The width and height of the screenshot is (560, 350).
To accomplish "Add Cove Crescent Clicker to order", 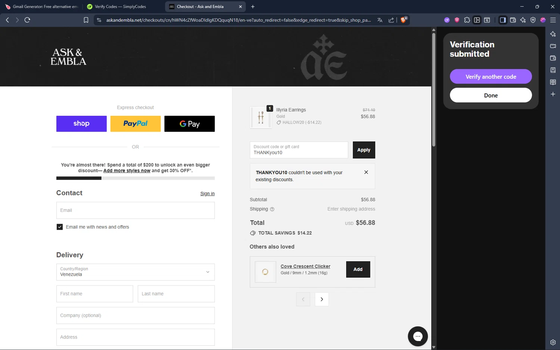I will click(x=358, y=269).
